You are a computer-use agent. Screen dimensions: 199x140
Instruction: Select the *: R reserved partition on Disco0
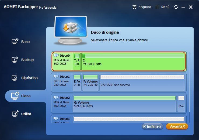[x=77, y=62]
